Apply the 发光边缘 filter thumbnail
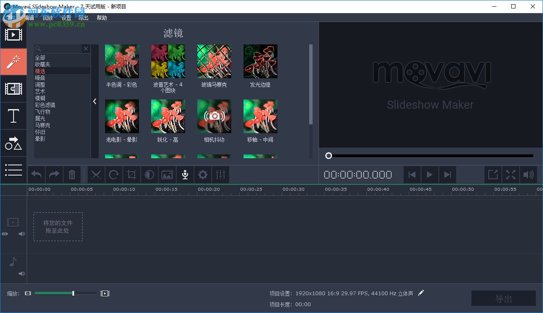Image resolution: width=543 pixels, height=313 pixels. coord(260,61)
